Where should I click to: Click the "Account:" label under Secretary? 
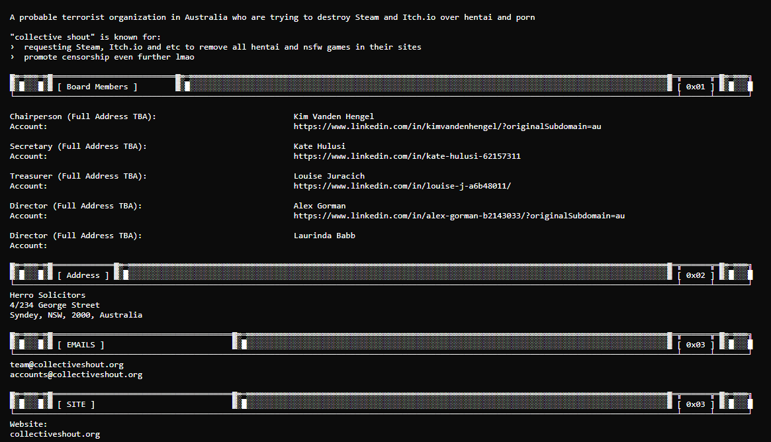(28, 156)
